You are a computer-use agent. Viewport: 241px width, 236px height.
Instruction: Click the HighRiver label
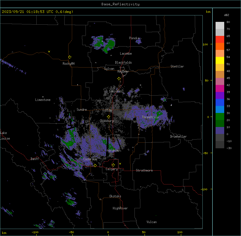(120, 208)
